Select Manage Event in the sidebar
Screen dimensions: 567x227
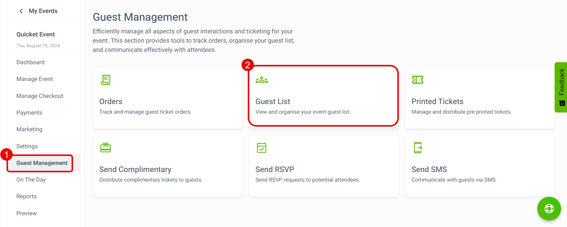click(x=35, y=79)
